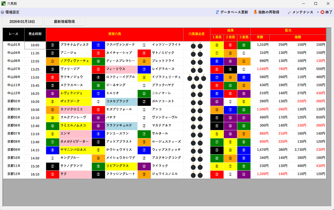This screenshot has width=334, height=210.
Task: Click the blue number 7 cell in 中山01R
Action: click(x=98, y=45)
